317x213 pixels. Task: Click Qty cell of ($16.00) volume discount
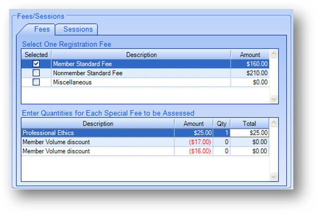(221, 151)
